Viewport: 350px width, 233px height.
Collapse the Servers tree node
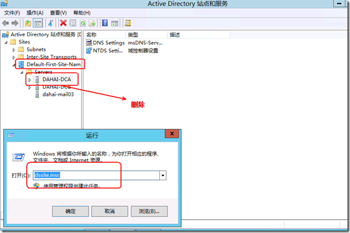pyautogui.click(x=22, y=73)
